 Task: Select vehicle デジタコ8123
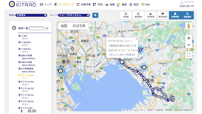(x=26, y=95)
